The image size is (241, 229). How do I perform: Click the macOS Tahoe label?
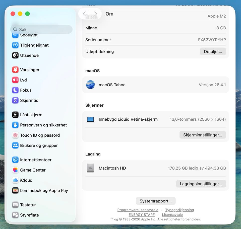click(112, 85)
